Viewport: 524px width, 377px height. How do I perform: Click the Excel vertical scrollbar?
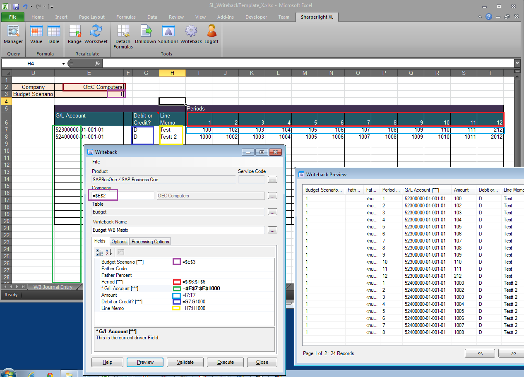pyautogui.click(x=517, y=178)
